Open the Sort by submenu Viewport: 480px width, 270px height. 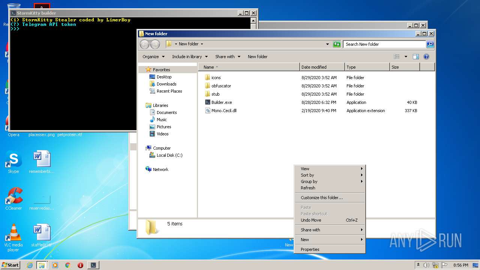pos(330,175)
